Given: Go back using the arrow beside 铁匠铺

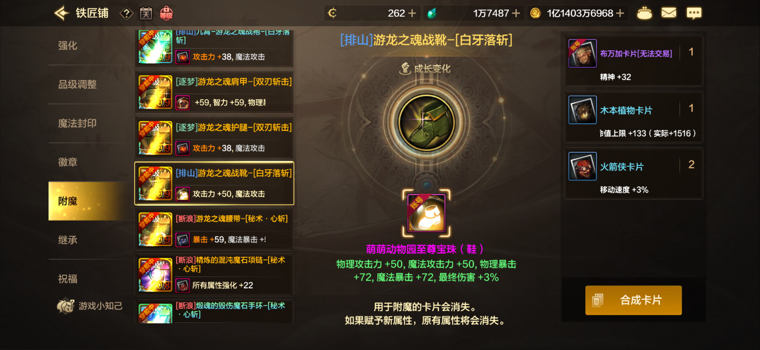Looking at the screenshot, I should pos(62,13).
